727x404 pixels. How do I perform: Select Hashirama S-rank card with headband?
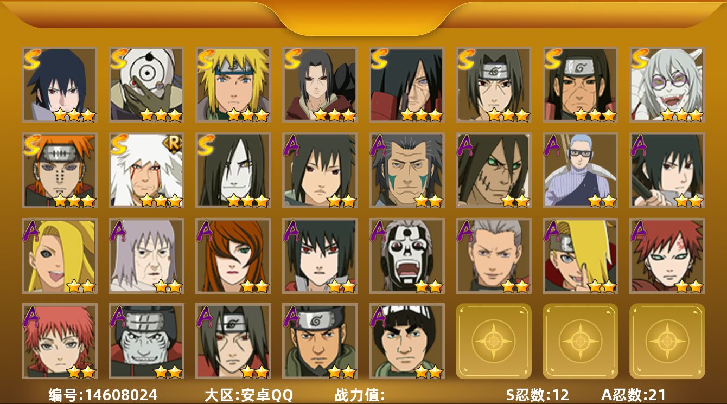coord(581,85)
